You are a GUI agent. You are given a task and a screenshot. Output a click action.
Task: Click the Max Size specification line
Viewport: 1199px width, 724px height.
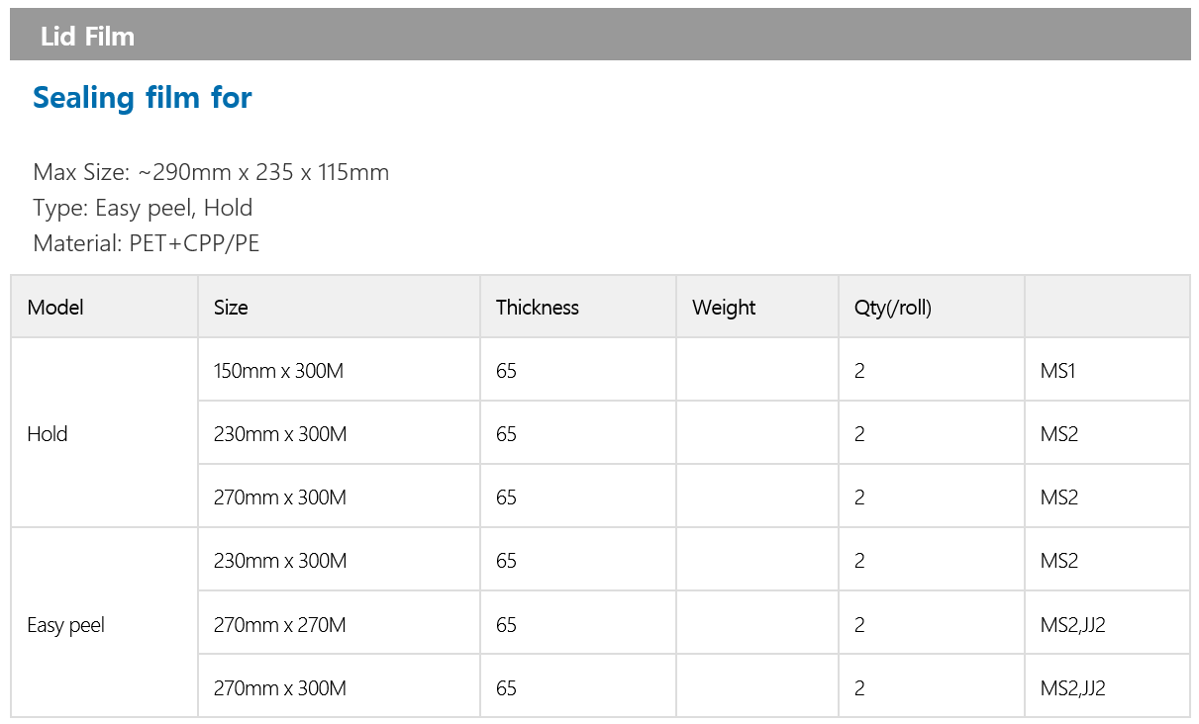click(211, 172)
